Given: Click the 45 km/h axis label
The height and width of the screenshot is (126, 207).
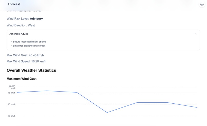Looking at the screenshot, I should click(12, 93).
